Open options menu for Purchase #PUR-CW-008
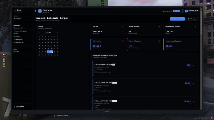Screen dimensions: 214x120 193,102
